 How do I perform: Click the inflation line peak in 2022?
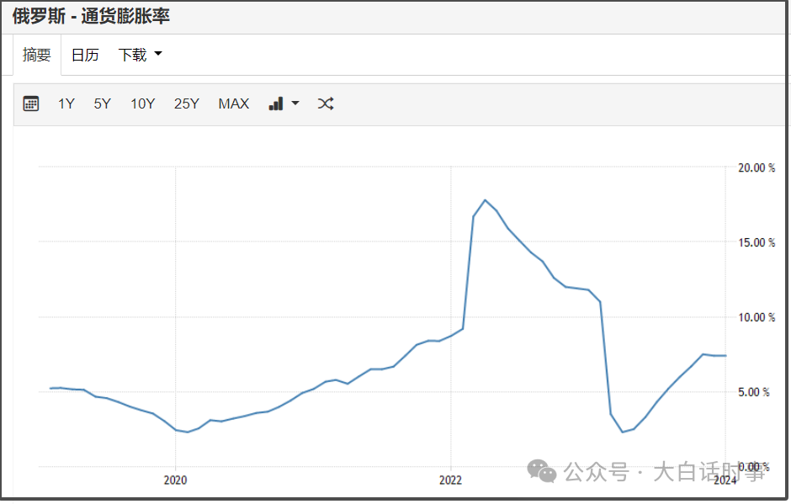click(x=486, y=200)
